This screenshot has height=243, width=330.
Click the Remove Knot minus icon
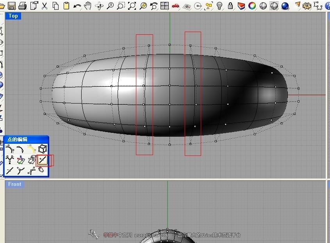tap(9, 171)
